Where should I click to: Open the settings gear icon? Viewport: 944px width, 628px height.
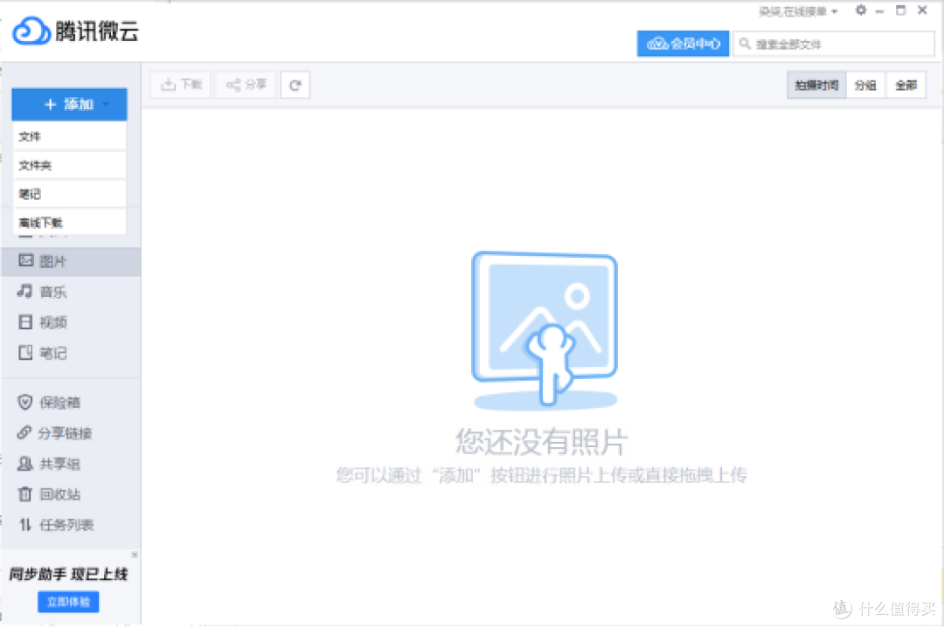point(861,10)
